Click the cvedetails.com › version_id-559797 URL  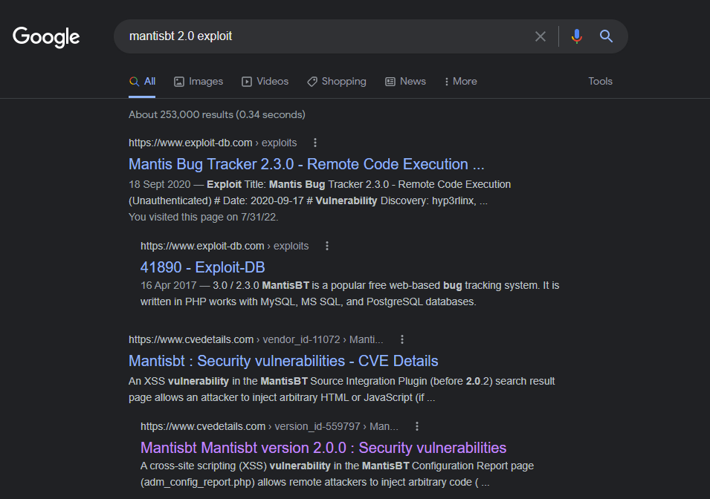coord(269,427)
